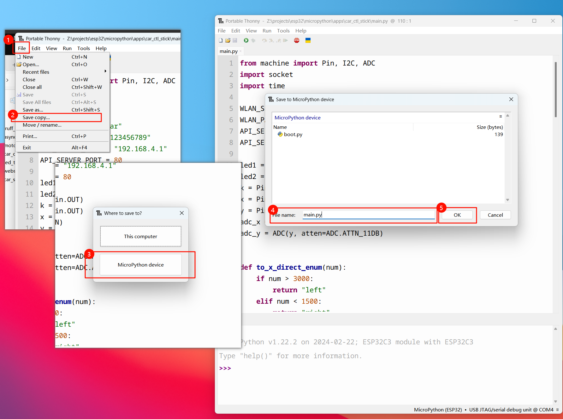Click Edit in the left Thonny window menu bar

click(36, 48)
